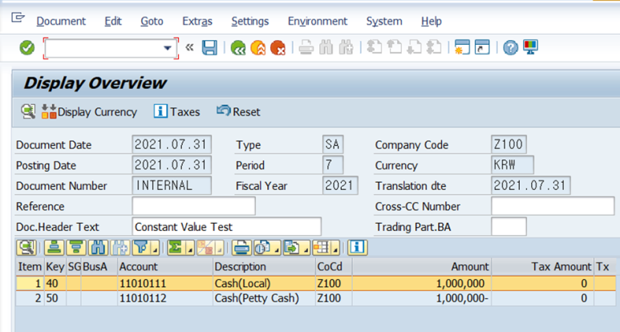Click the orange Exit icon
Screen dimensions: 620x332
tap(257, 48)
